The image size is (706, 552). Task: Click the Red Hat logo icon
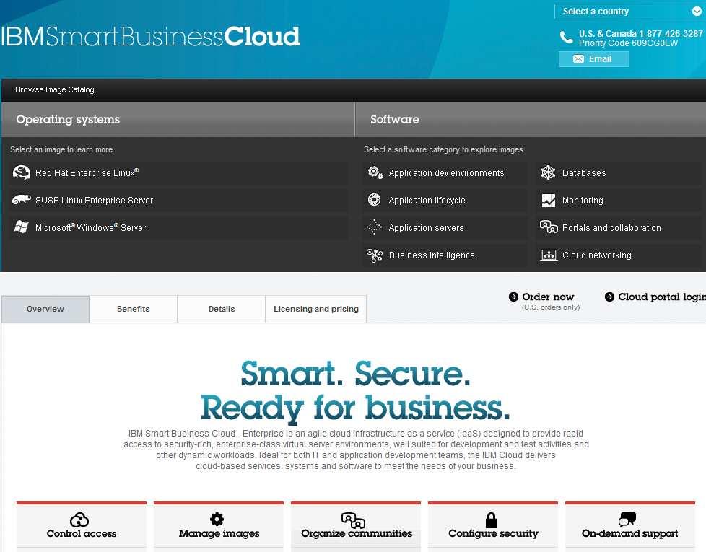[x=21, y=172]
